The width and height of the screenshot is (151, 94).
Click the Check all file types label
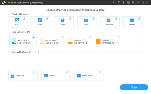point(20,14)
